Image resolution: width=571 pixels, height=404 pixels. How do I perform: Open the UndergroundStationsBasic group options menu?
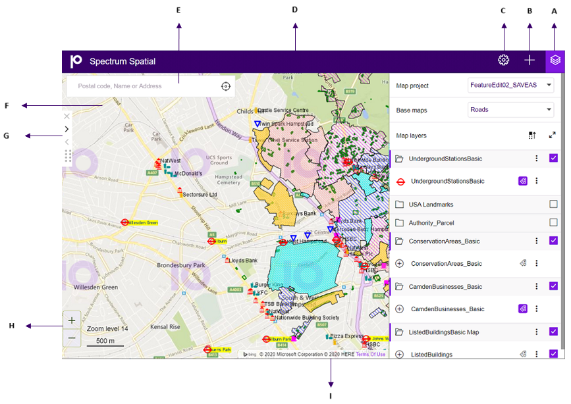click(x=536, y=159)
